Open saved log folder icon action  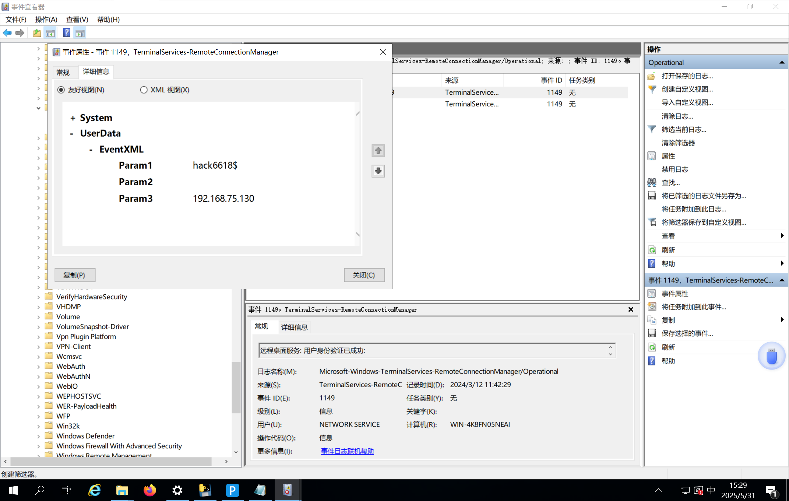[652, 76]
